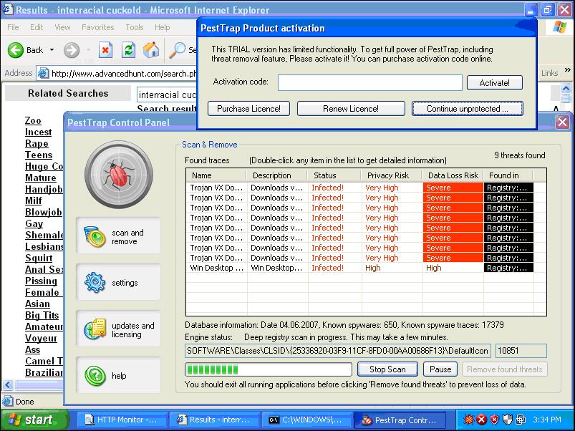Open the Back button history dropdown arrow
The width and height of the screenshot is (575, 431).
[52, 50]
